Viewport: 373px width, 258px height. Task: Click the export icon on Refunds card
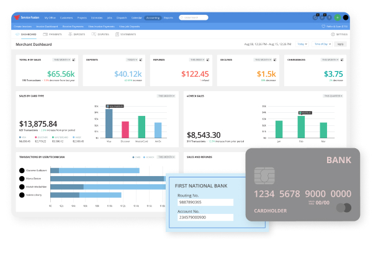tap(209, 60)
